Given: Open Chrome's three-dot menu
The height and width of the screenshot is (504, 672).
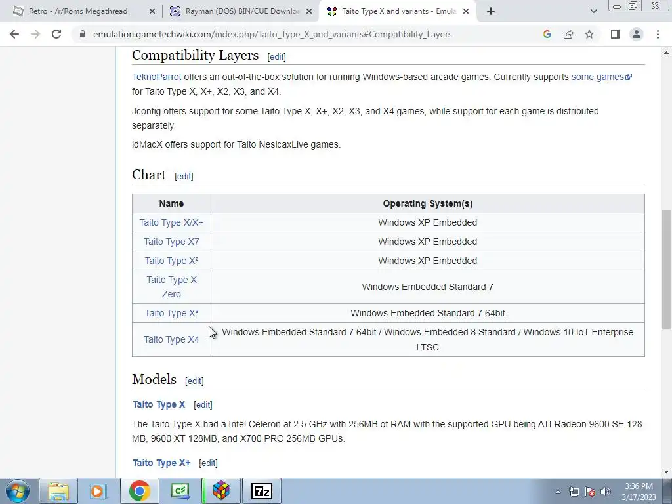Looking at the screenshot, I should (x=658, y=34).
